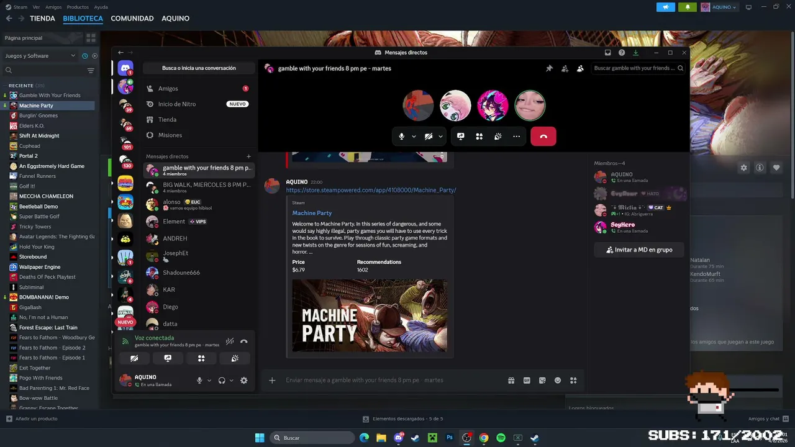The height and width of the screenshot is (447, 795).
Task: Open more call options (three dots)
Action: pos(516,137)
